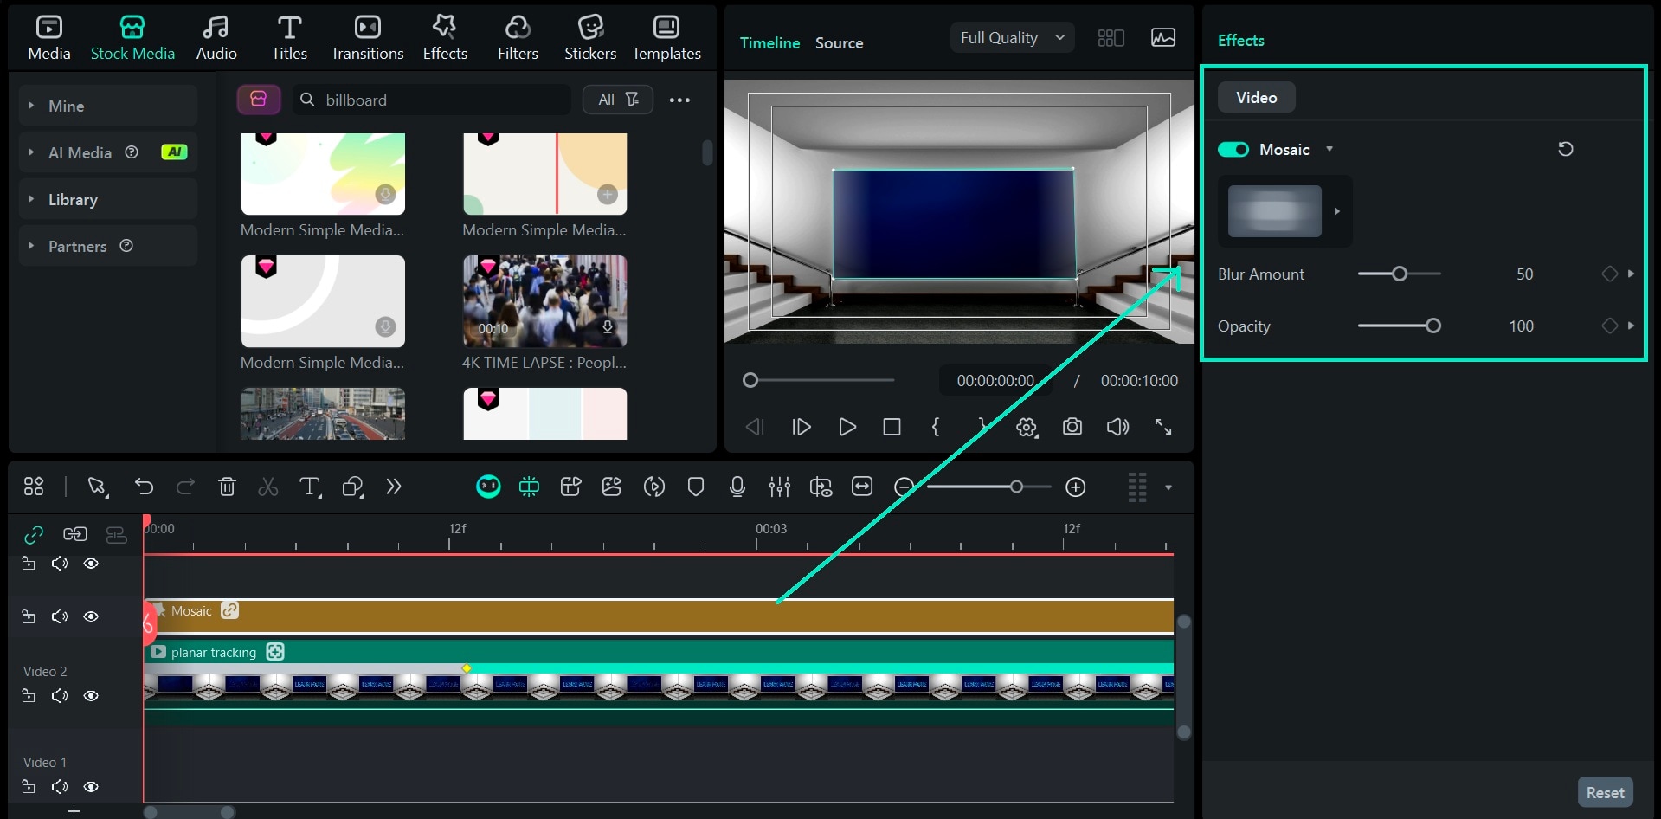Play the preview video
This screenshot has width=1661, height=819.
point(847,427)
